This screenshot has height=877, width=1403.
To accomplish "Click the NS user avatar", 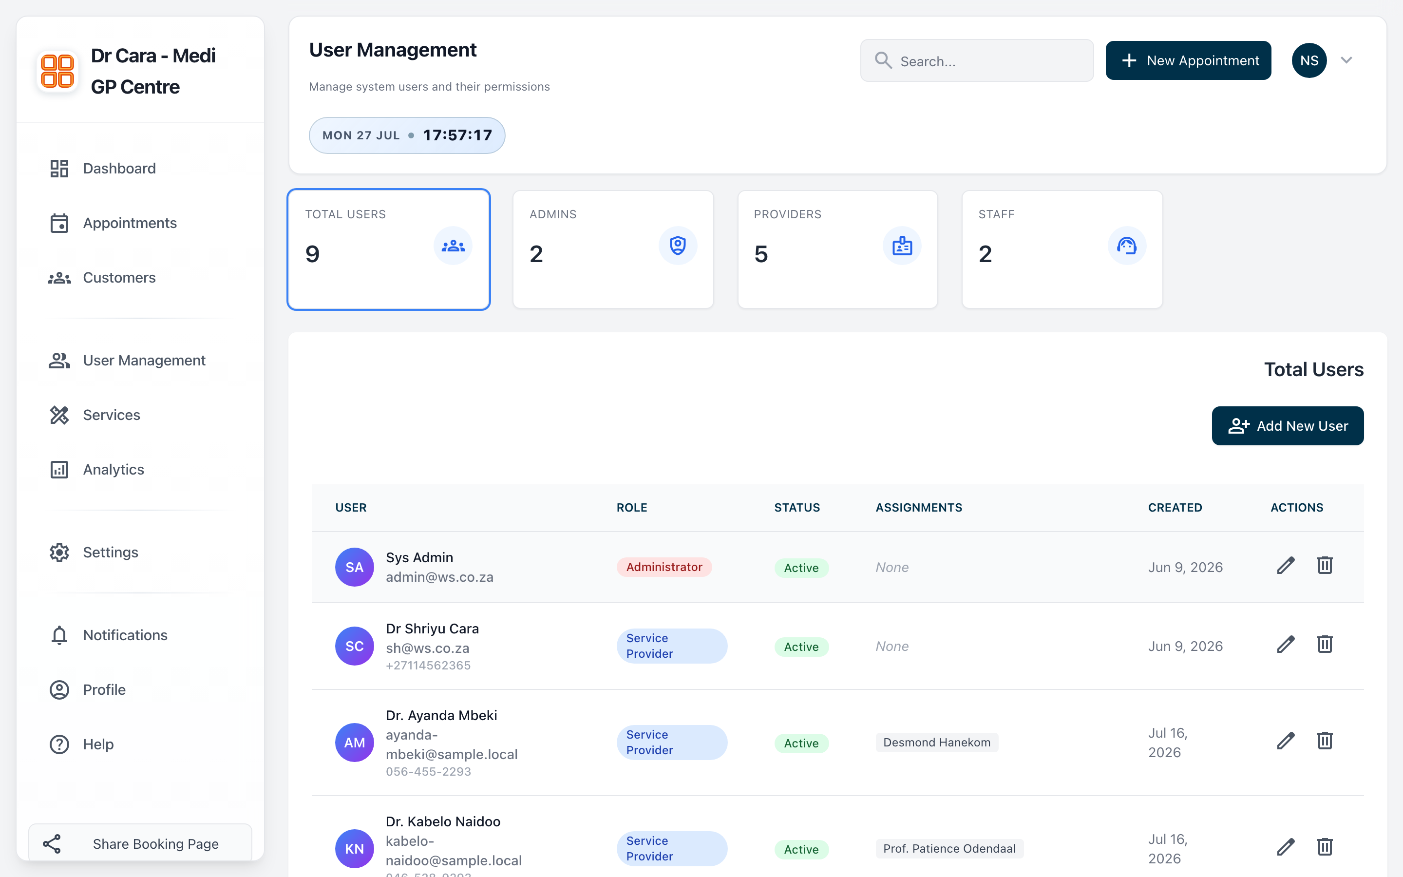I will [x=1309, y=60].
